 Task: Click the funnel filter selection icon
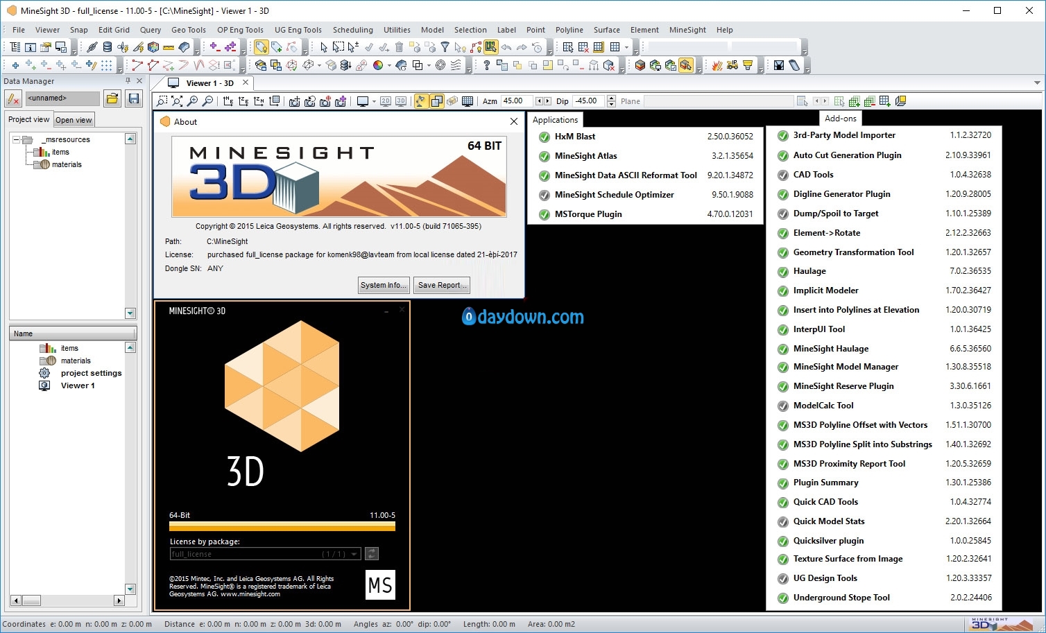(445, 47)
